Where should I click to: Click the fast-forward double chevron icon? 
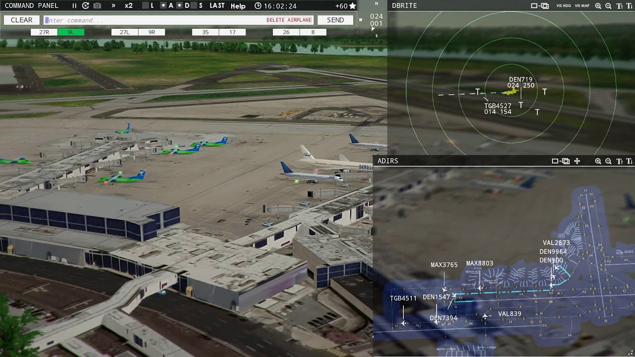coord(114,6)
